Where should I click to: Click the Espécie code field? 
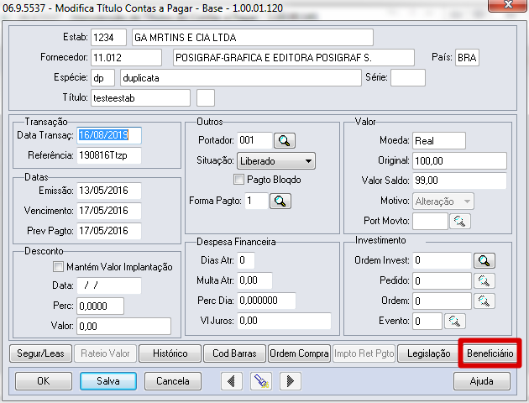(x=103, y=77)
